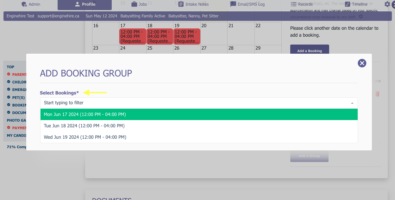Click the settings gear in the top-right corner
The width and height of the screenshot is (395, 200).
click(387, 4)
